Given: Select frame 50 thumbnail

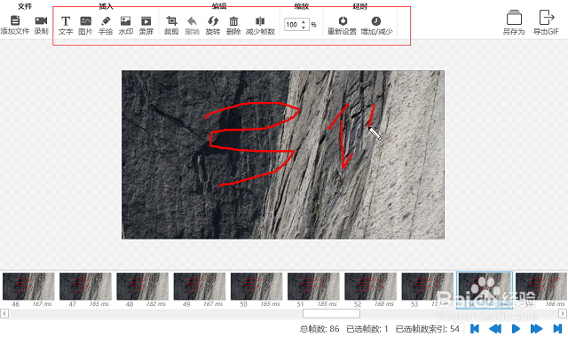Looking at the screenshot, I should pos(256,286).
